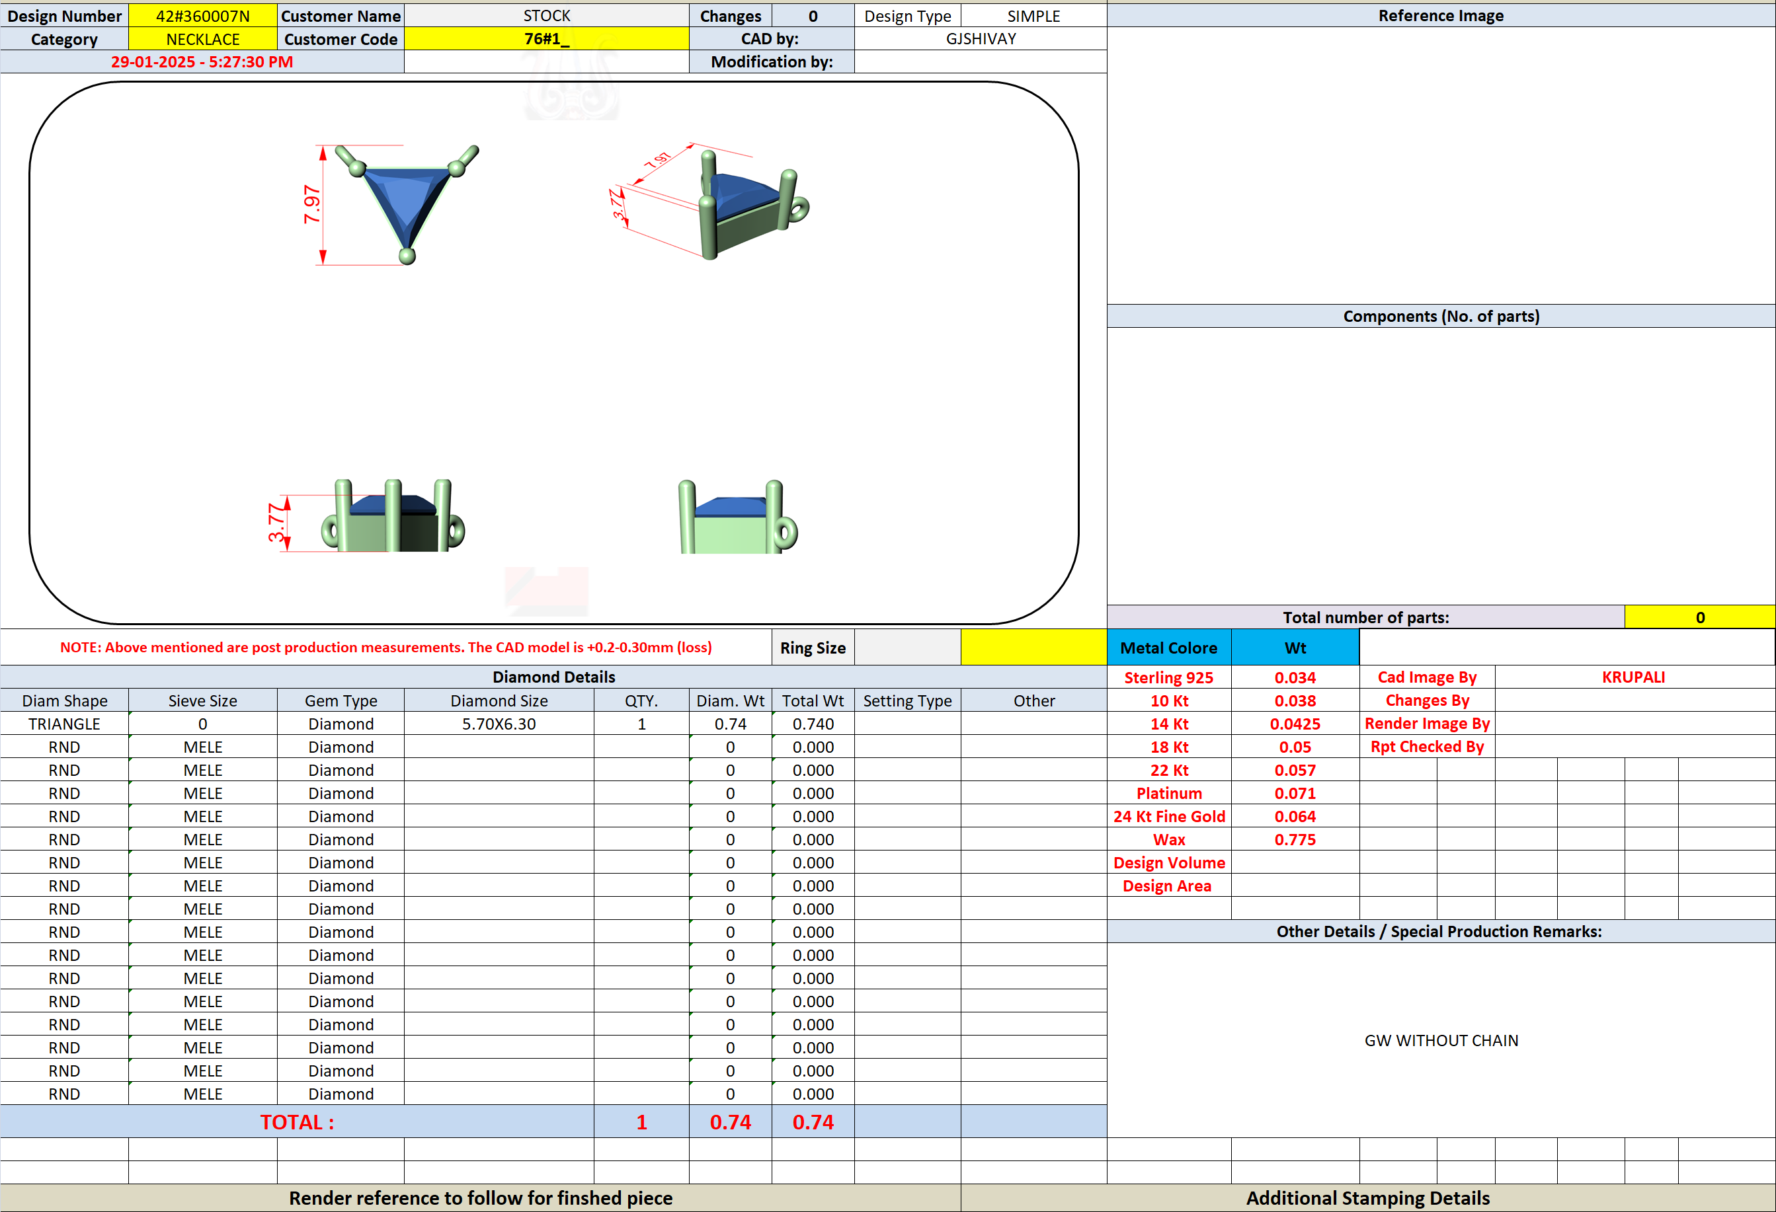Click the CAD by value GJSHIVAY
Image resolution: width=1776 pixels, height=1212 pixels.
pos(981,39)
